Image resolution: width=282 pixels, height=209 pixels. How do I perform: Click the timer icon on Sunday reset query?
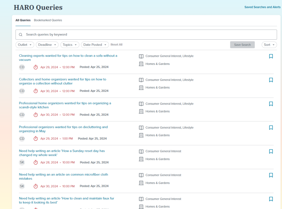coord(36,162)
